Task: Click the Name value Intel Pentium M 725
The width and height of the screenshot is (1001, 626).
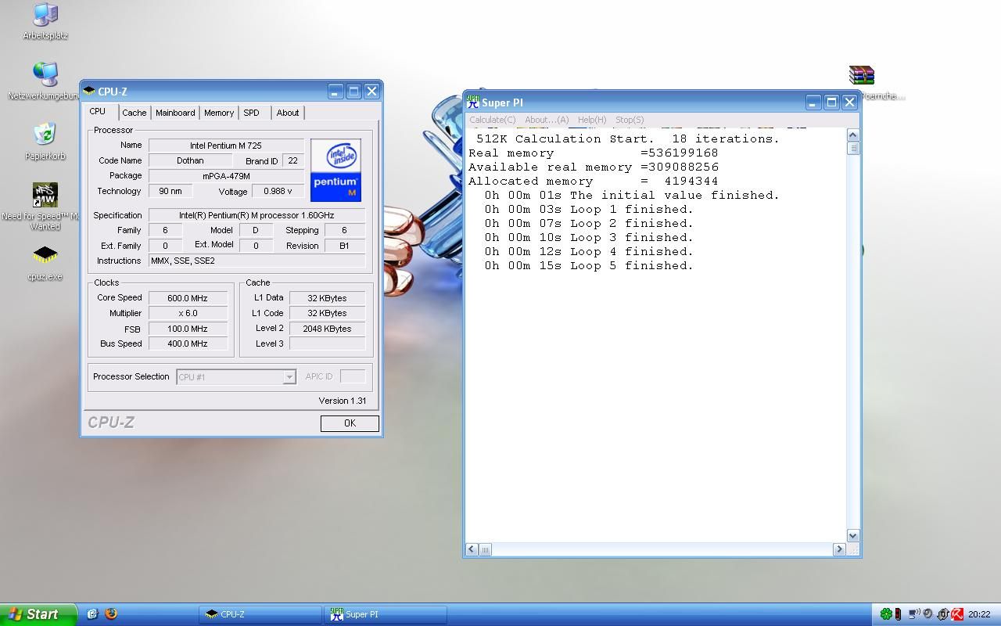Action: tap(226, 146)
